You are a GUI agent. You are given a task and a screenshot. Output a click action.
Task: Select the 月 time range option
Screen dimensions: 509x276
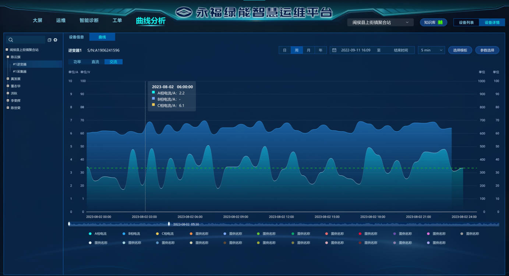pos(309,50)
